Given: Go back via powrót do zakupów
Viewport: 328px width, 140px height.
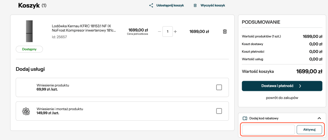Looking at the screenshot, I should [282, 98].
